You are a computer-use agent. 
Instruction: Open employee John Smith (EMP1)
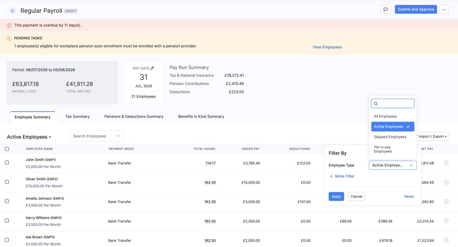(41, 159)
